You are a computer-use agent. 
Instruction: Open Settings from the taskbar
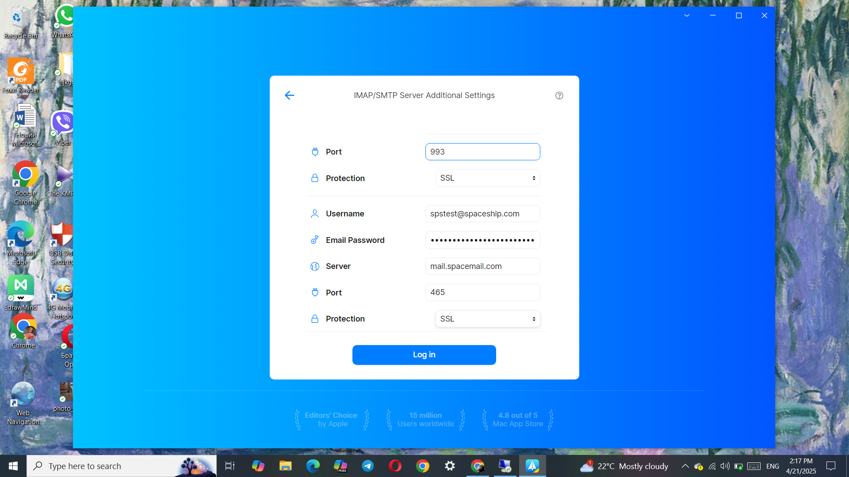(450, 466)
